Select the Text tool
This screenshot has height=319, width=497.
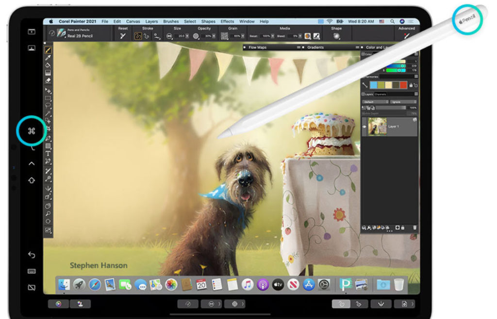(48, 154)
